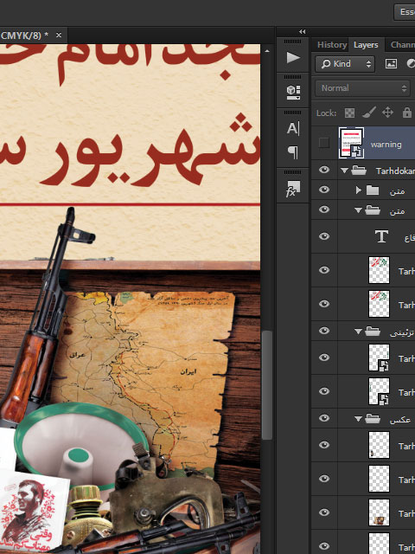Expand the collapsed متن group triangle
415x554 pixels.
(359, 190)
